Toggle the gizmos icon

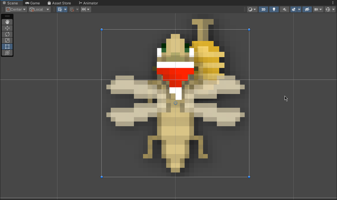pyautogui.click(x=328, y=9)
